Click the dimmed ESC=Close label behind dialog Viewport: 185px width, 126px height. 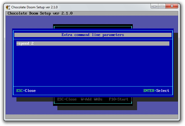(x=67, y=99)
